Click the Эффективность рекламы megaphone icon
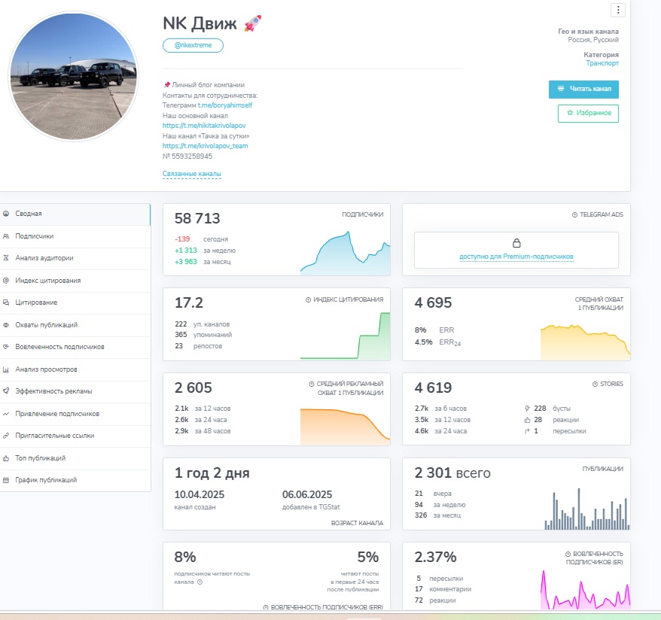 (6, 391)
